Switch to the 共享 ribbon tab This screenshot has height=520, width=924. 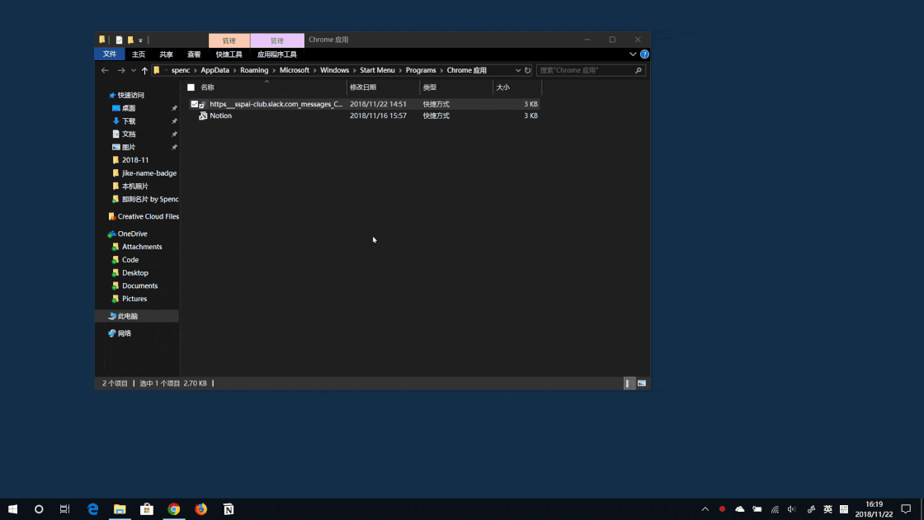166,54
